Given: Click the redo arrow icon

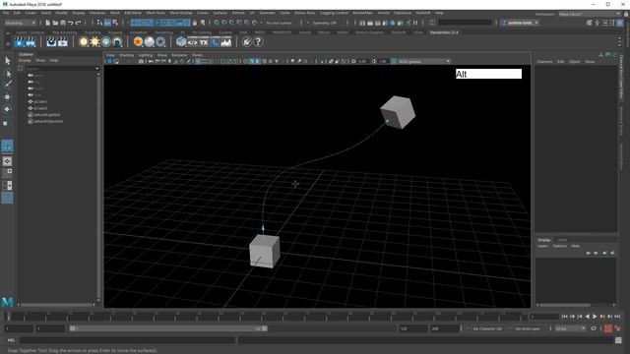Looking at the screenshot, I should click(x=79, y=23).
